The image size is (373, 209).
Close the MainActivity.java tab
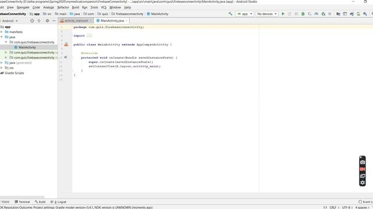pyautogui.click(x=126, y=21)
